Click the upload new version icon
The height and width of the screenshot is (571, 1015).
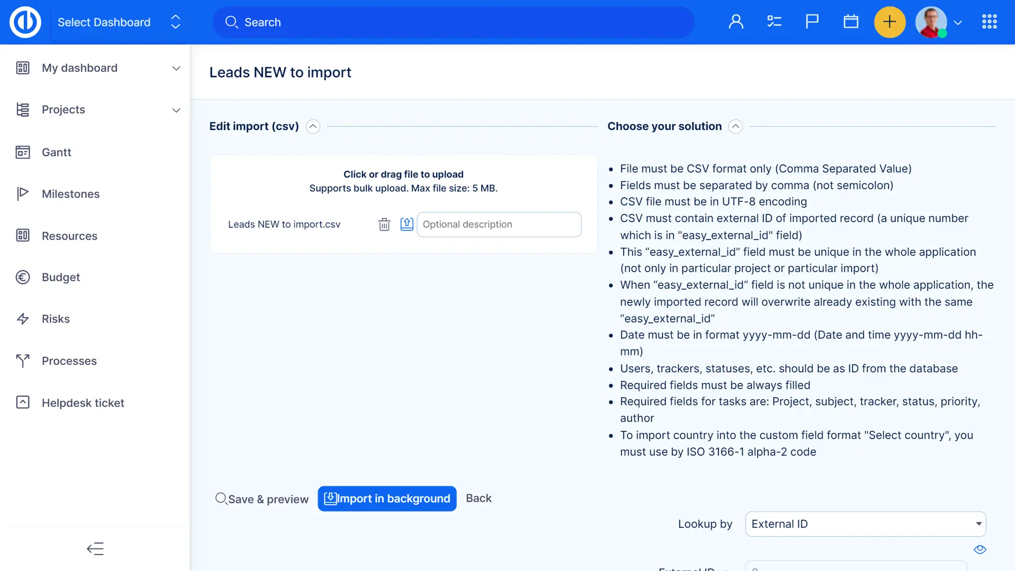coord(407,224)
